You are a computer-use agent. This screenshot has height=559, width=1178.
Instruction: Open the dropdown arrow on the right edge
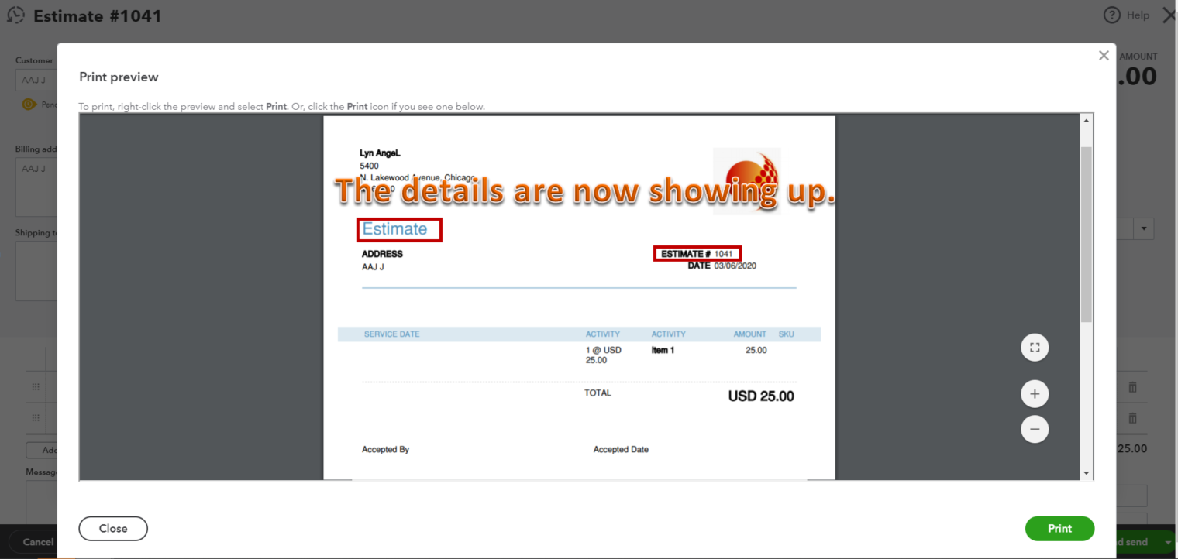(1144, 229)
